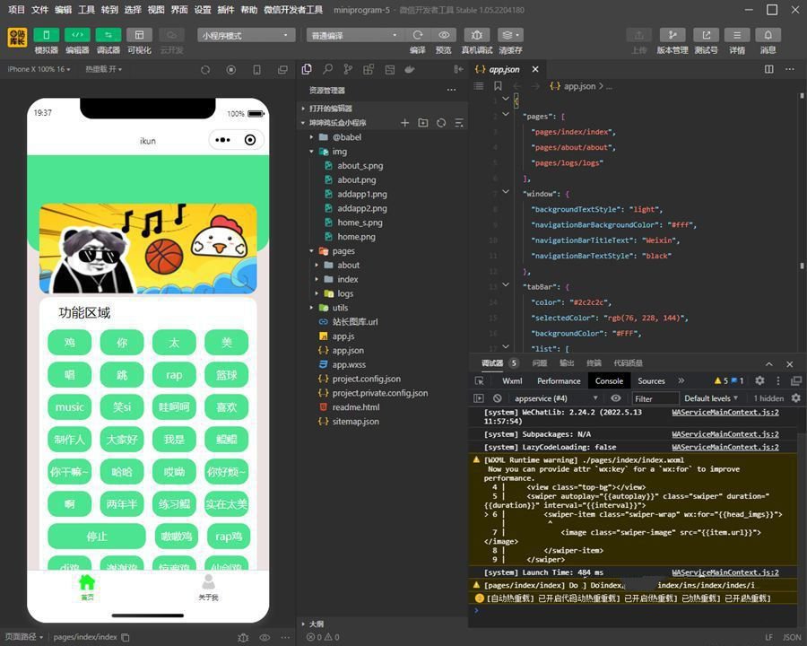Open the 工具 menu
This screenshot has height=646, width=807.
click(86, 10)
